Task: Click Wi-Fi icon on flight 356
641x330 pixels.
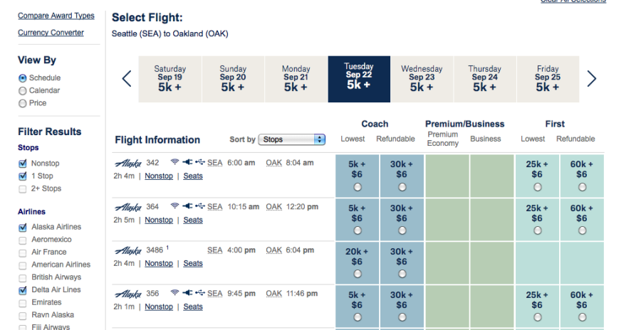Action: [174, 293]
